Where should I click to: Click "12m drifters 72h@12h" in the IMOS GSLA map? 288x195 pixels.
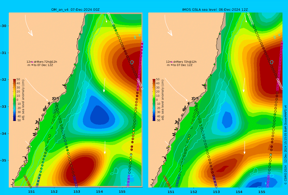(x=181, y=62)
